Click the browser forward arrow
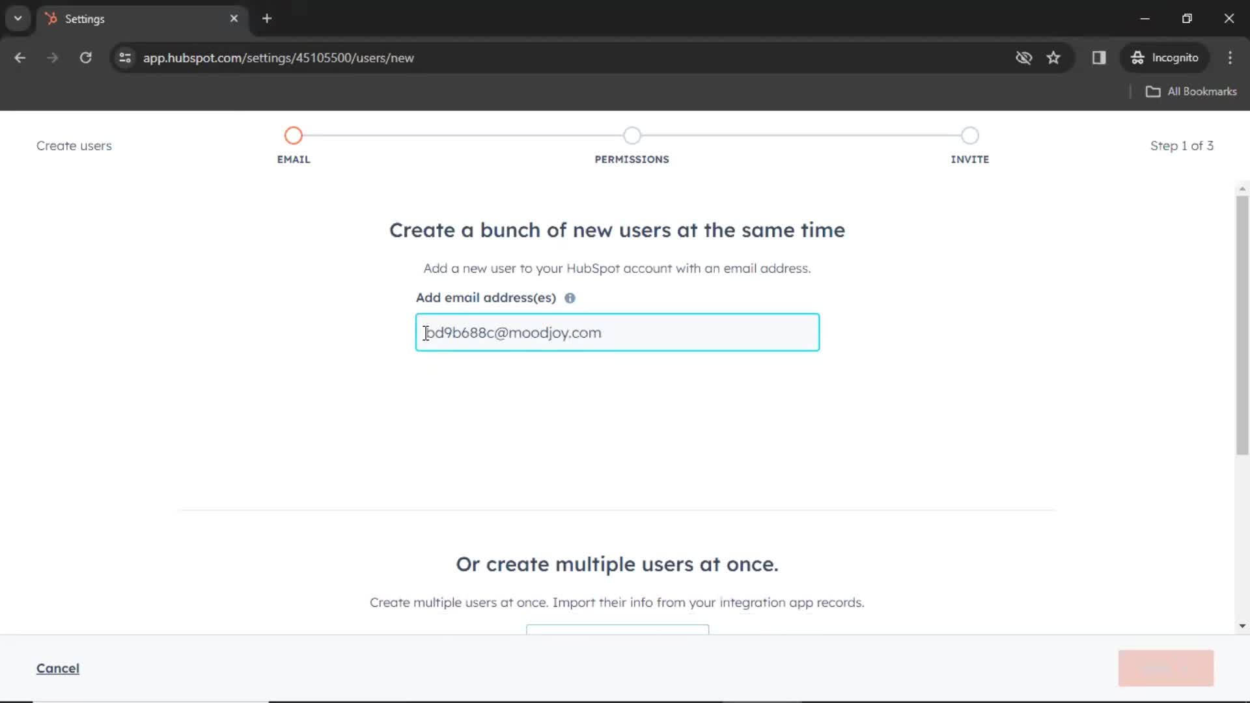Screen dimensions: 1250x703 [x=53, y=58]
